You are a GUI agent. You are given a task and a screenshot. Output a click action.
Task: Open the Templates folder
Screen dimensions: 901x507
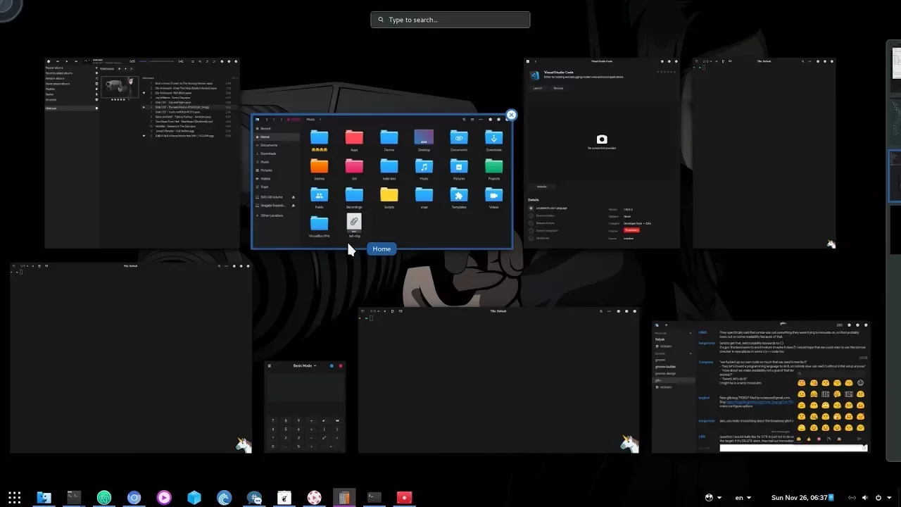coord(459,198)
